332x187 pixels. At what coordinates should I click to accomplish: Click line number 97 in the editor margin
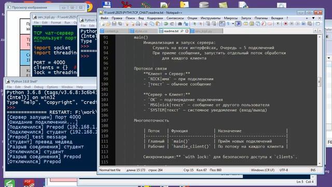[106, 69]
